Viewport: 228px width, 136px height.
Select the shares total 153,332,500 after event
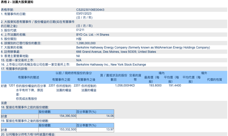tap(68, 129)
